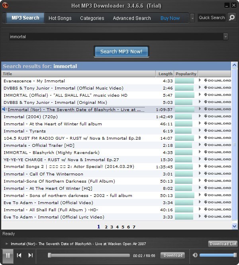Adjust the volume slider

[x=218, y=255]
